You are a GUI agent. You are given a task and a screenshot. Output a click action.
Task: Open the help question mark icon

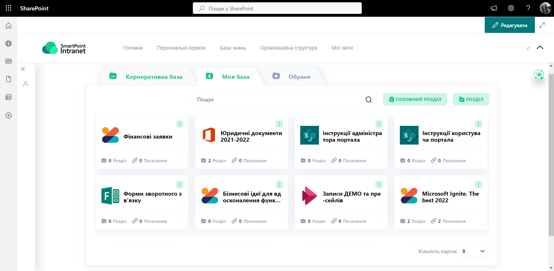[528, 8]
